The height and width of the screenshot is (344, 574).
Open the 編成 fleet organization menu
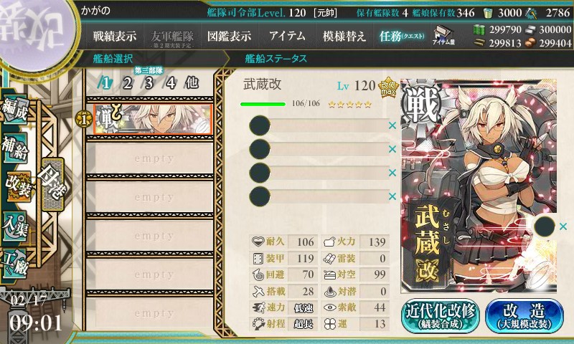[15, 109]
